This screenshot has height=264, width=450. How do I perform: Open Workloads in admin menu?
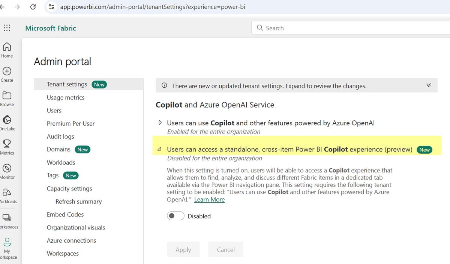click(61, 162)
